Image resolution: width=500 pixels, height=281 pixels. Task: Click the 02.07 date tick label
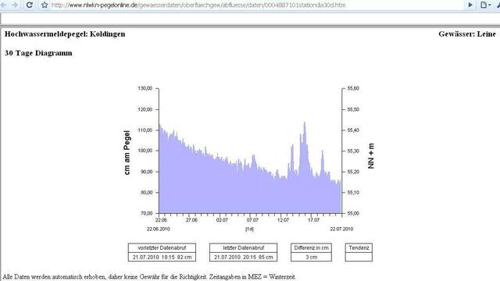pyautogui.click(x=222, y=220)
